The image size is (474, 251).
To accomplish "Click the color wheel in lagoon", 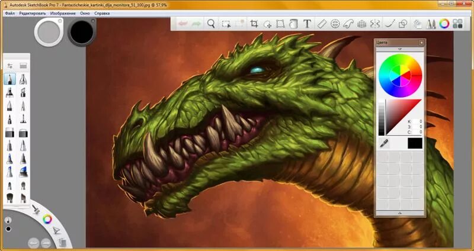I will point(47,219).
